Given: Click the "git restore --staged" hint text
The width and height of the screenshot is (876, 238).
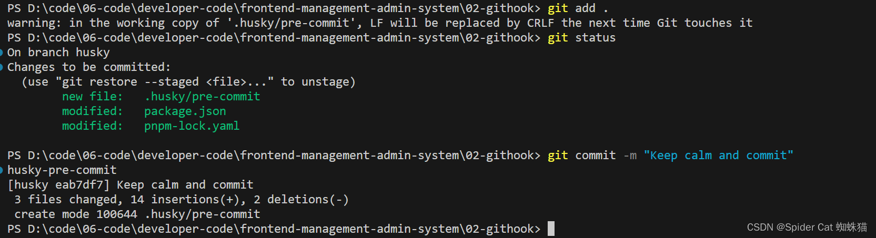Looking at the screenshot, I should pyautogui.click(x=130, y=82).
